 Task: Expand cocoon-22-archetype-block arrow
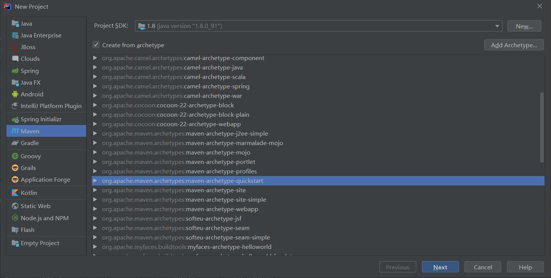tap(95, 105)
